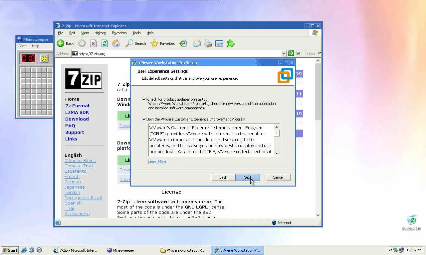Open the Download link in the 7-Zip sidebar
Image resolution: width=426 pixels, height=255 pixels.
[x=77, y=119]
